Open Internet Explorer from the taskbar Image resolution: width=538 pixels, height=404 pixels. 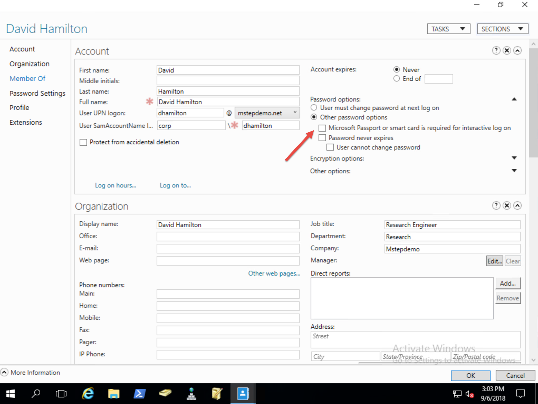tap(88, 394)
